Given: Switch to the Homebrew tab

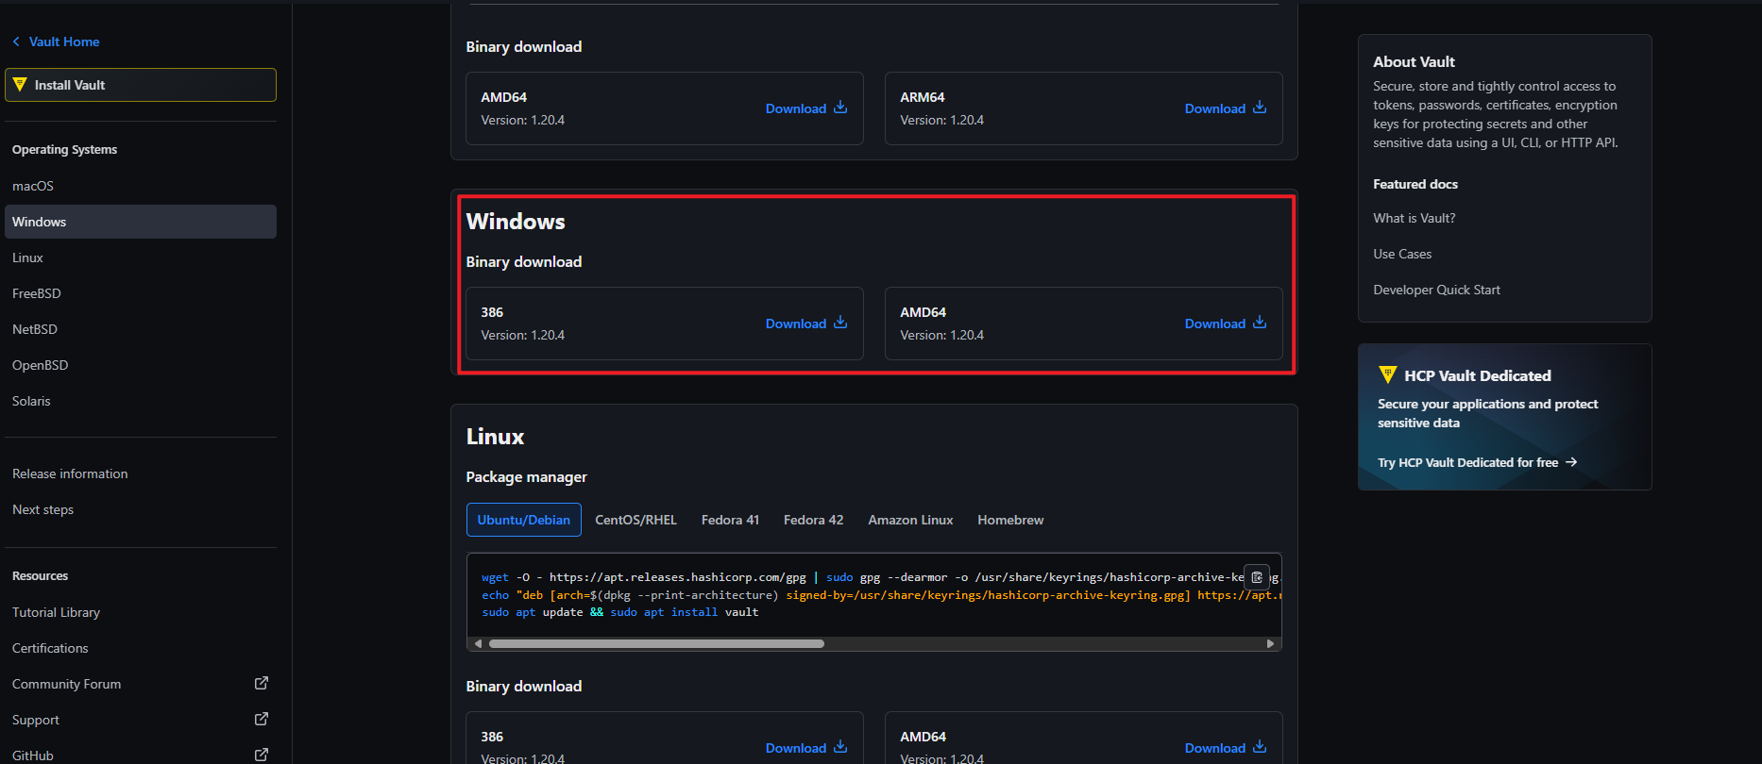Looking at the screenshot, I should (1010, 520).
